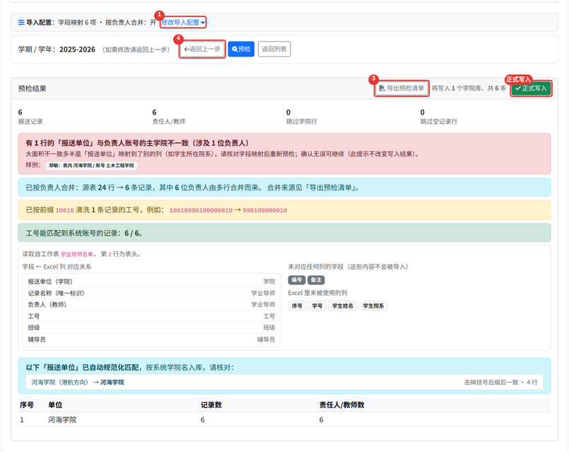
Task: Select the 辅导员 field mapping row
Action: click(x=151, y=340)
